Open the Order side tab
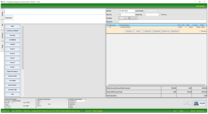 (x=2, y=46)
